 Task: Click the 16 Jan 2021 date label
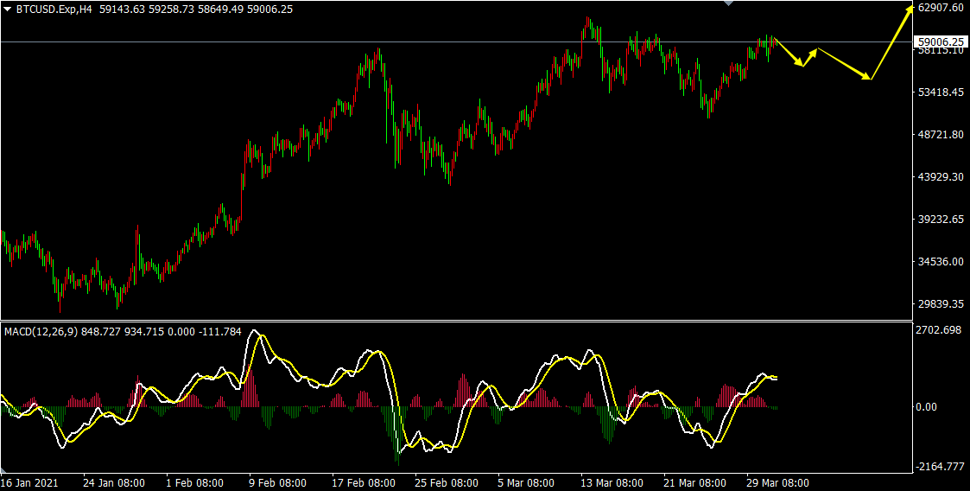point(30,482)
